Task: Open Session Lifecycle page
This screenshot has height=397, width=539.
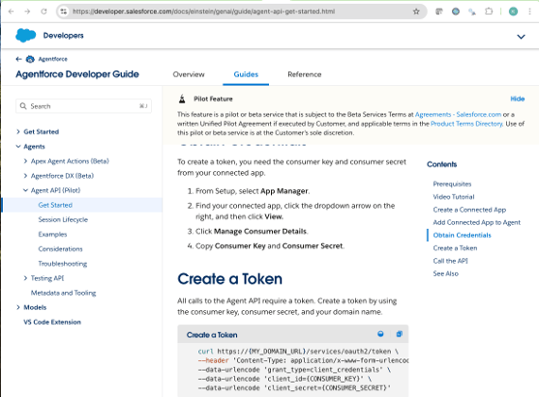Action: click(63, 219)
